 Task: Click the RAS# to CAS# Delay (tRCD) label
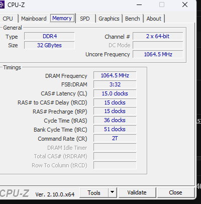[52, 103]
